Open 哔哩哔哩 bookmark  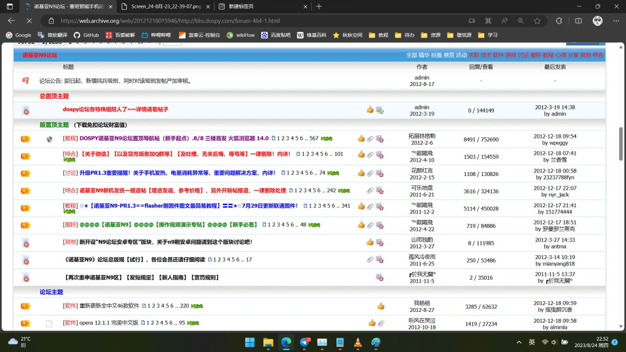156,35
